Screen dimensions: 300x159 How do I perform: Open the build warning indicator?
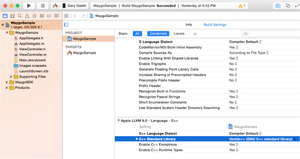[x=242, y=6]
